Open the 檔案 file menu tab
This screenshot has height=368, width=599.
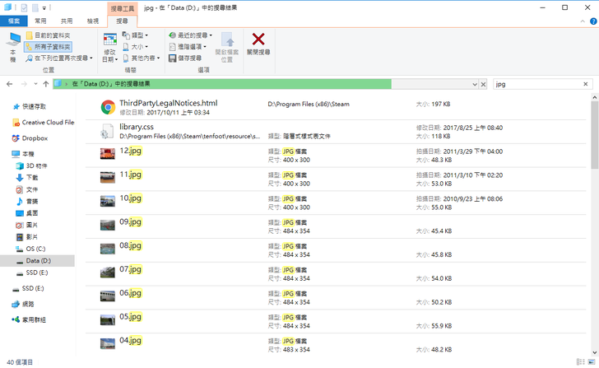coord(13,21)
